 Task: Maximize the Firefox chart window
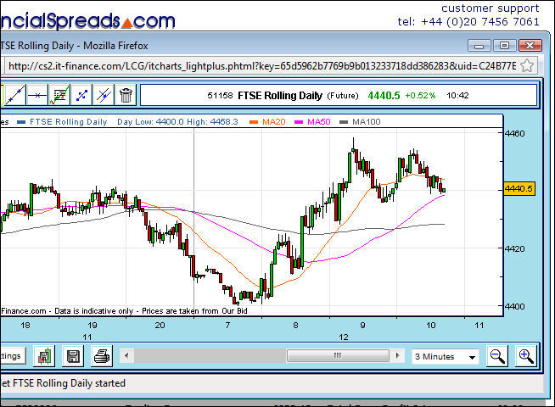[504, 46]
